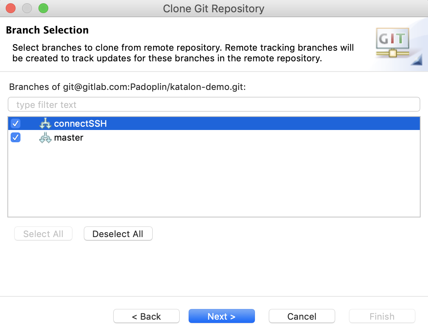The height and width of the screenshot is (336, 428).
Task: Click the Deselect All button
Action: (x=118, y=233)
